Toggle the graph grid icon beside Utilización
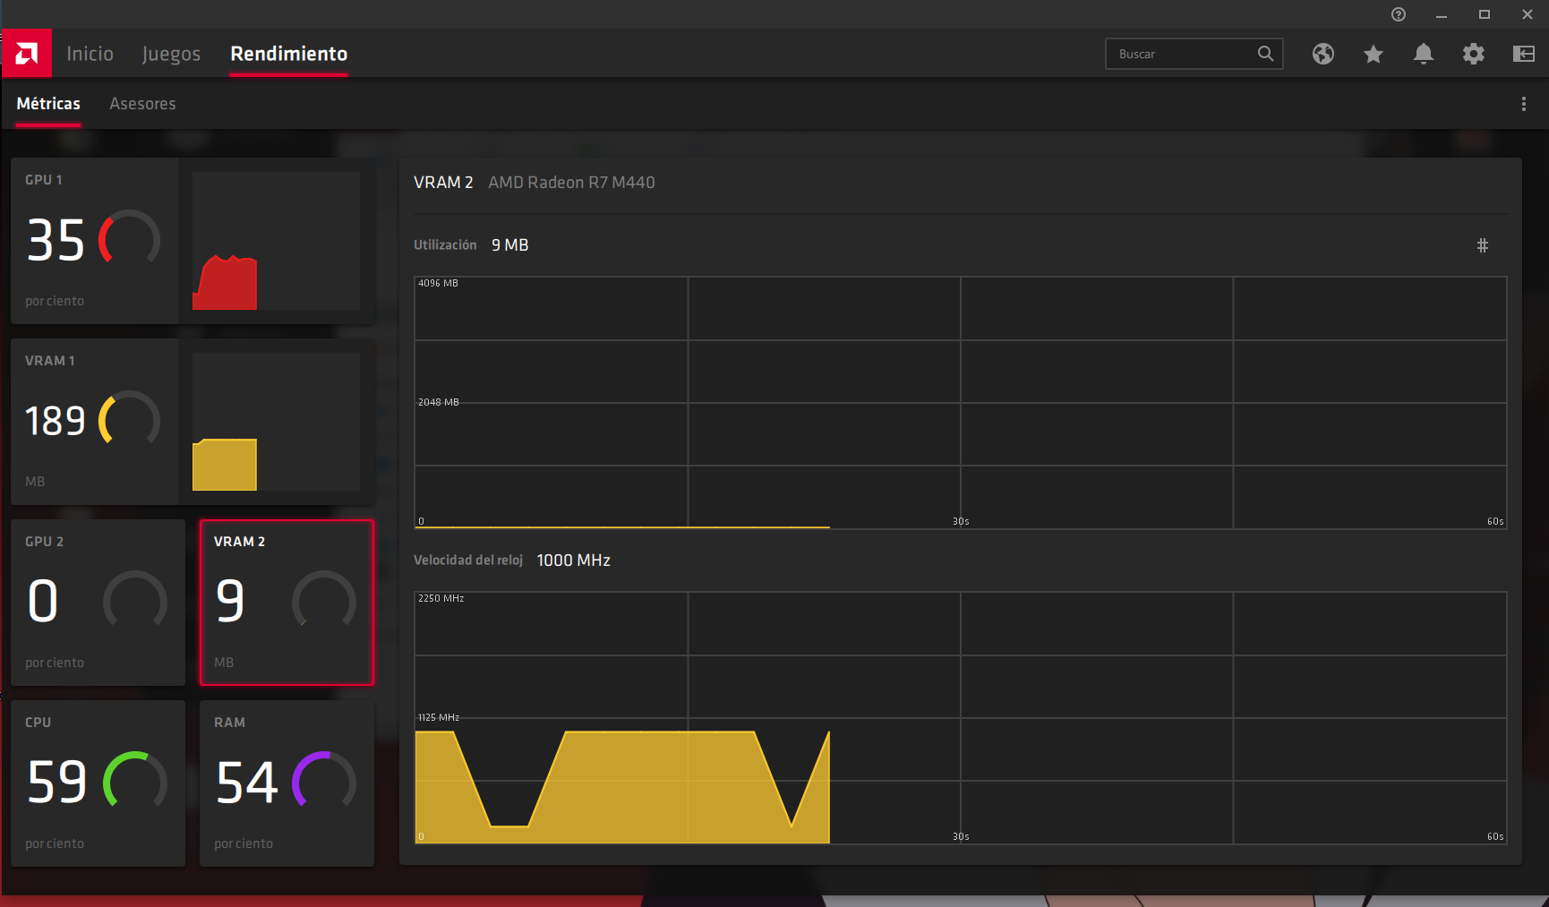This screenshot has height=907, width=1549. [x=1483, y=245]
